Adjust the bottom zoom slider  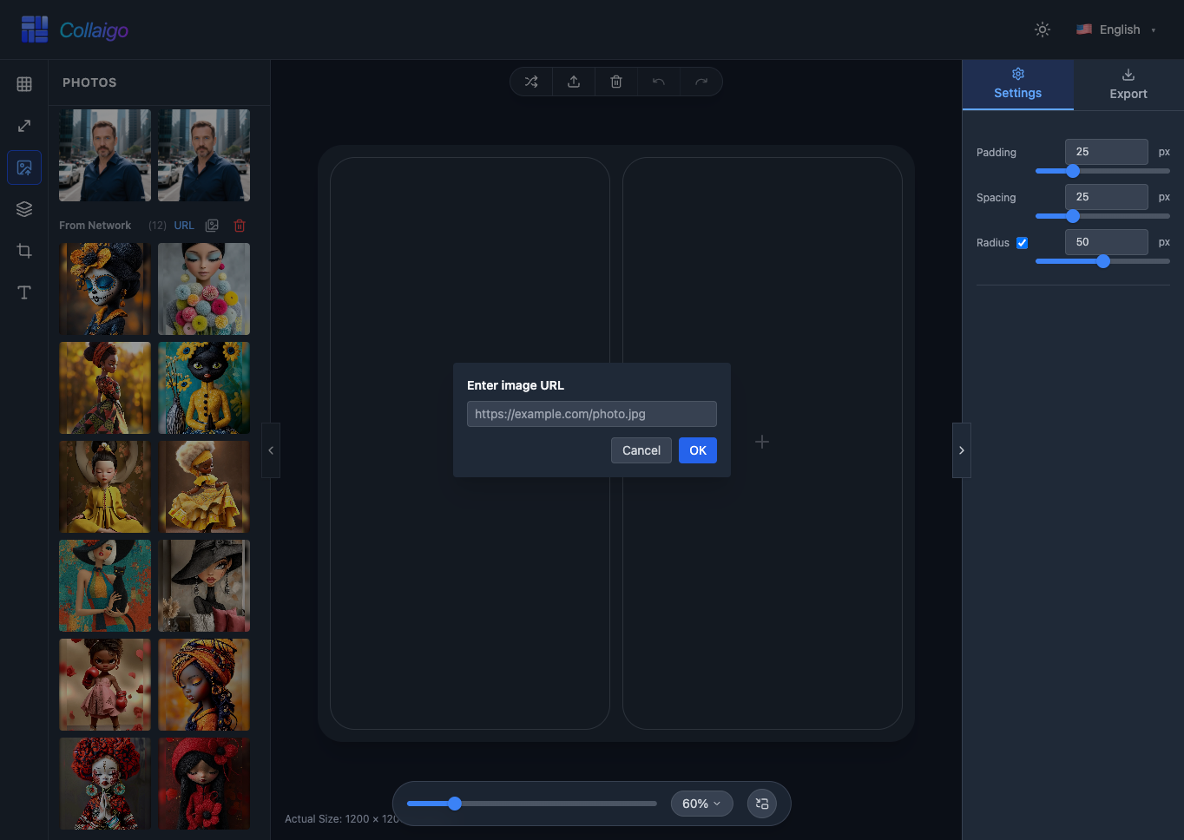pyautogui.click(x=531, y=804)
